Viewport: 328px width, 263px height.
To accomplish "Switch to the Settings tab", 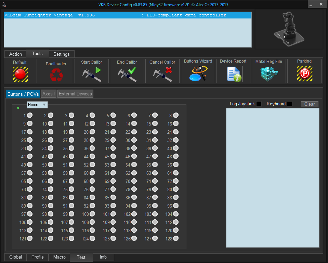I will click(x=62, y=54).
